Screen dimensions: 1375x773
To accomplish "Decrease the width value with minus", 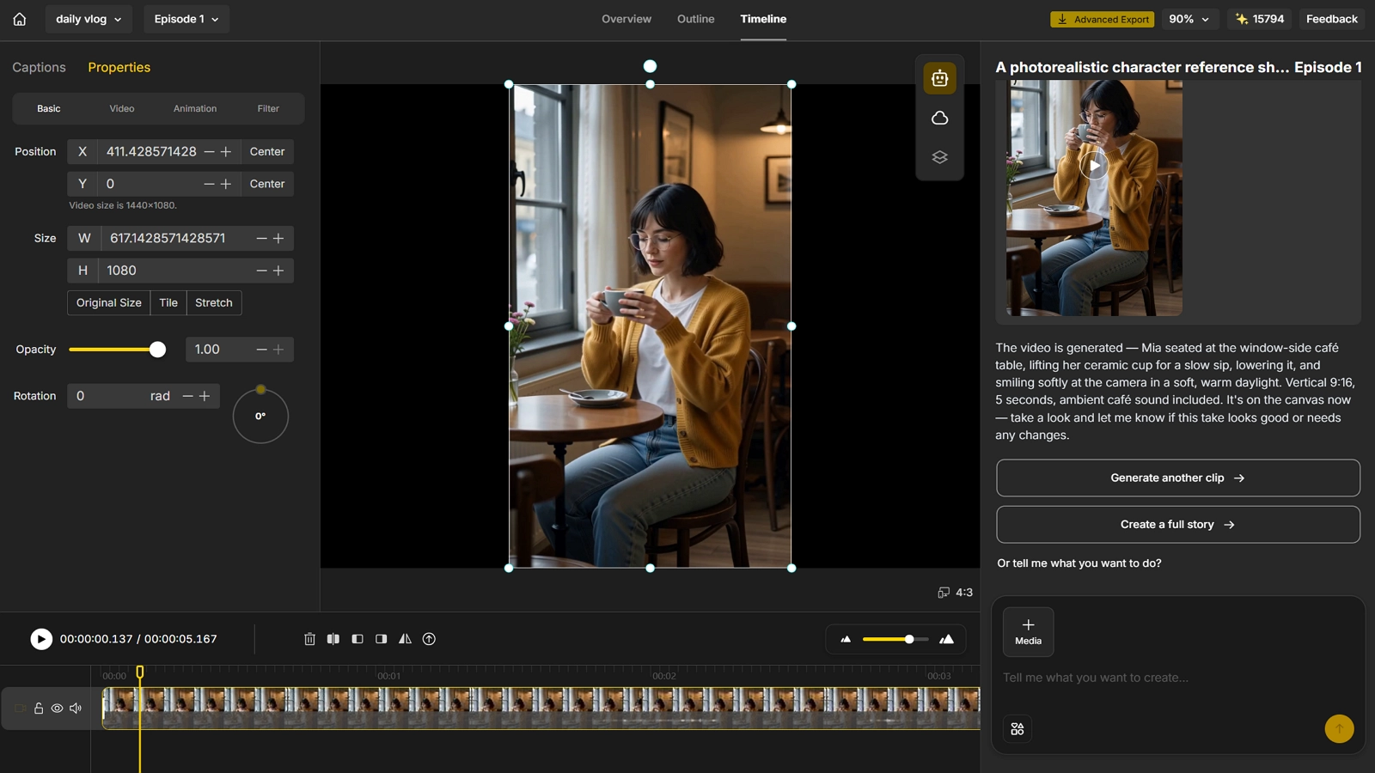I will (261, 238).
